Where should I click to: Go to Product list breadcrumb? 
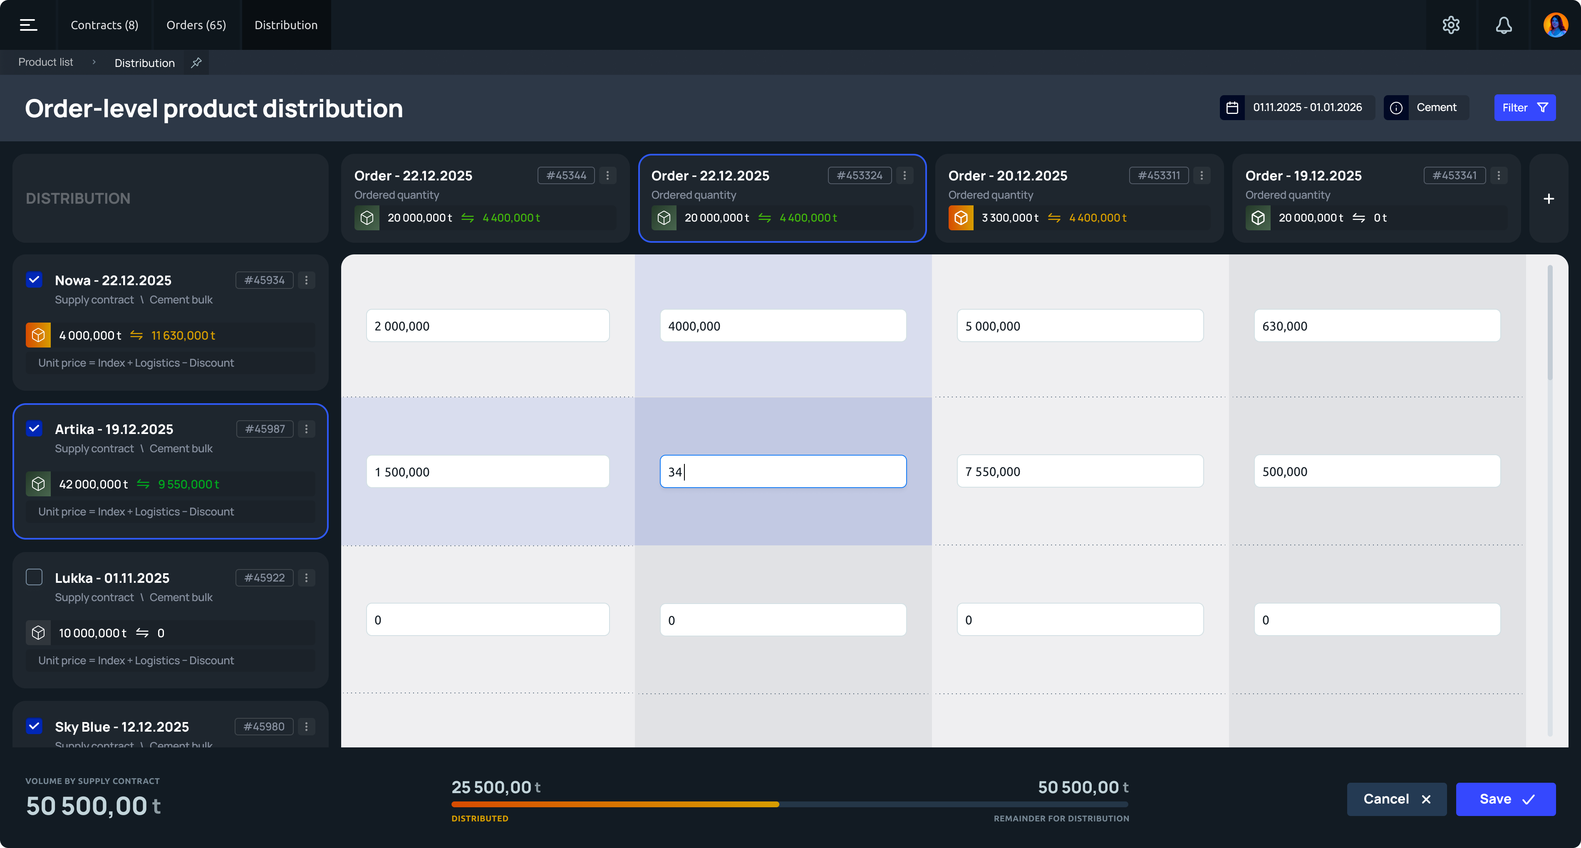45,62
